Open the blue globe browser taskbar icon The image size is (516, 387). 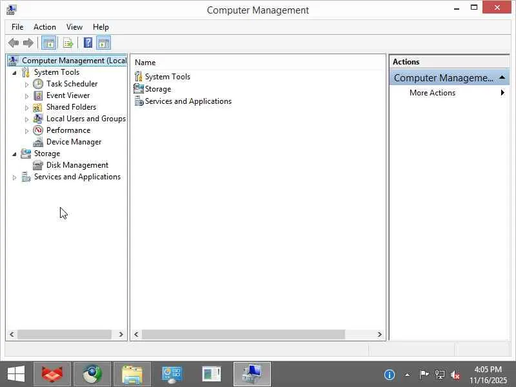click(92, 374)
